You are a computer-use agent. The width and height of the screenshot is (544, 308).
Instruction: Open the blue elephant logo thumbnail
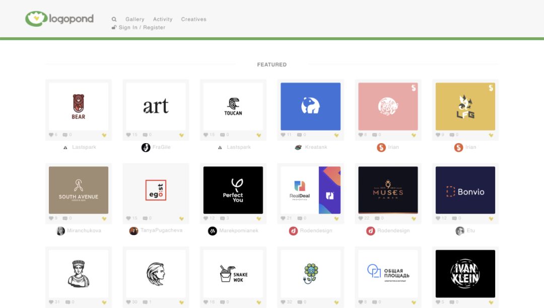tap(310, 107)
